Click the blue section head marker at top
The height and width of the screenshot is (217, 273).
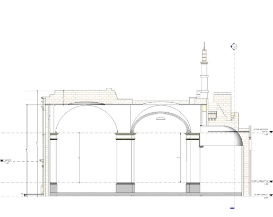point(234,47)
